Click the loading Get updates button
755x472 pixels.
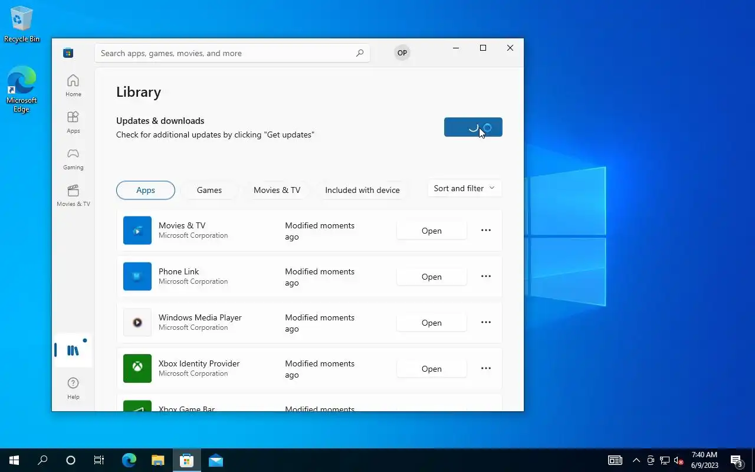coord(473,127)
